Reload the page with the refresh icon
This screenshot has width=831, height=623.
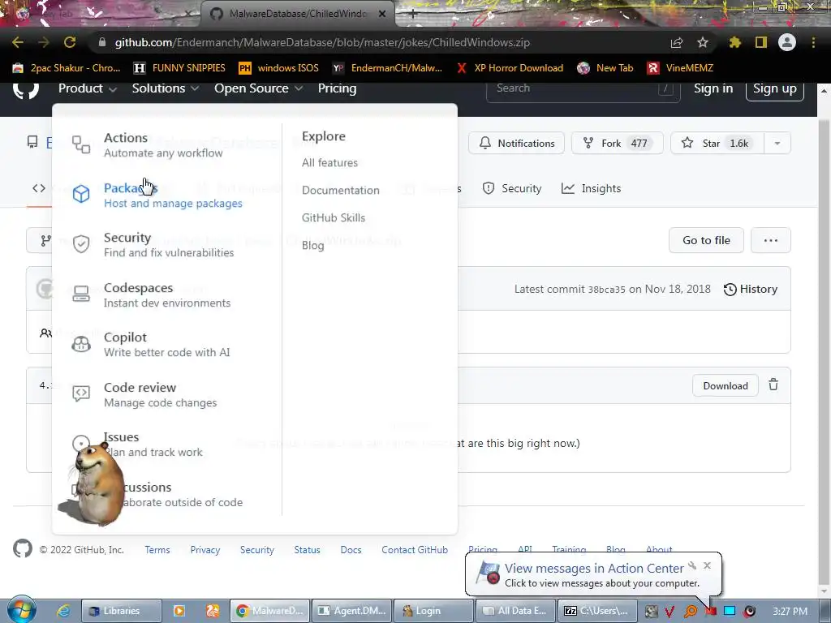click(x=70, y=42)
